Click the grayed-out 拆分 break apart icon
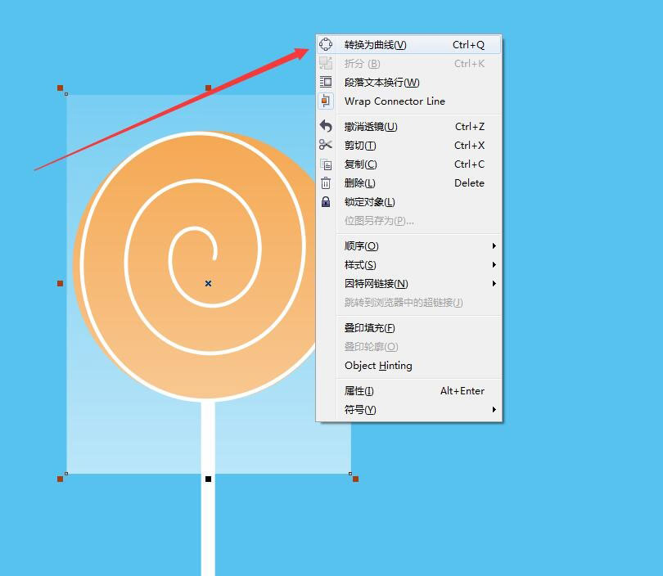Image resolution: width=663 pixels, height=576 pixels. (326, 63)
